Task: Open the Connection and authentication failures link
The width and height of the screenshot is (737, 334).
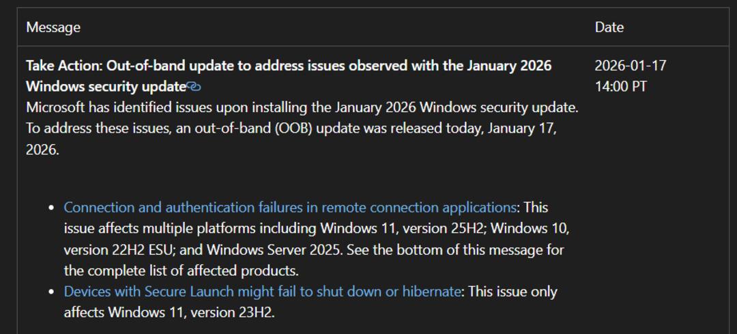Action: click(x=289, y=207)
